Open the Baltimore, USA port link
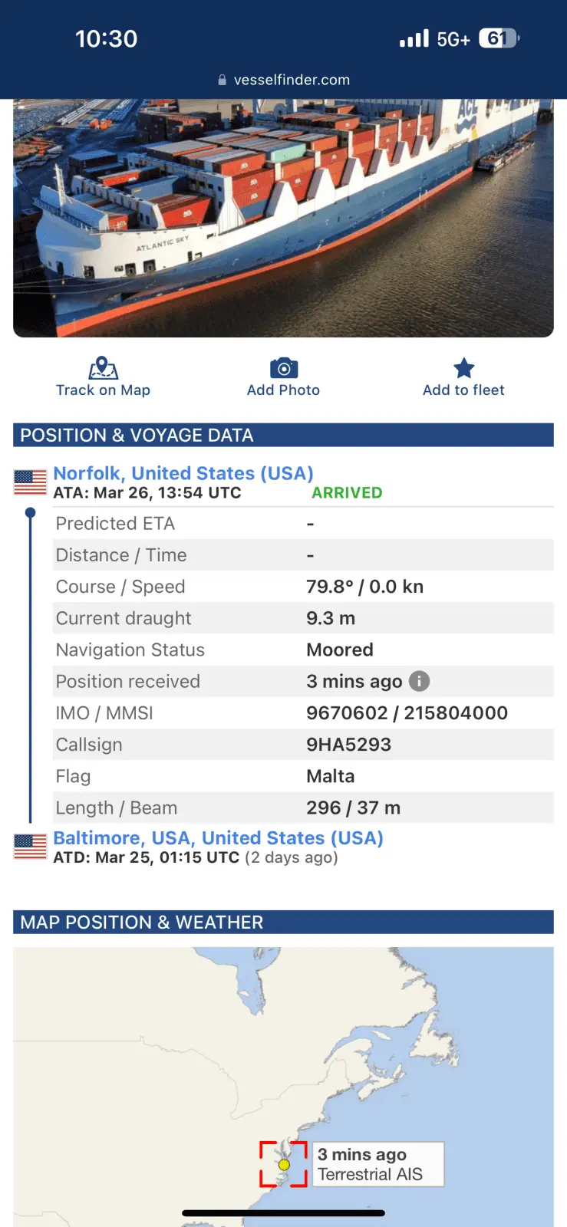This screenshot has height=1227, width=567. (x=218, y=837)
